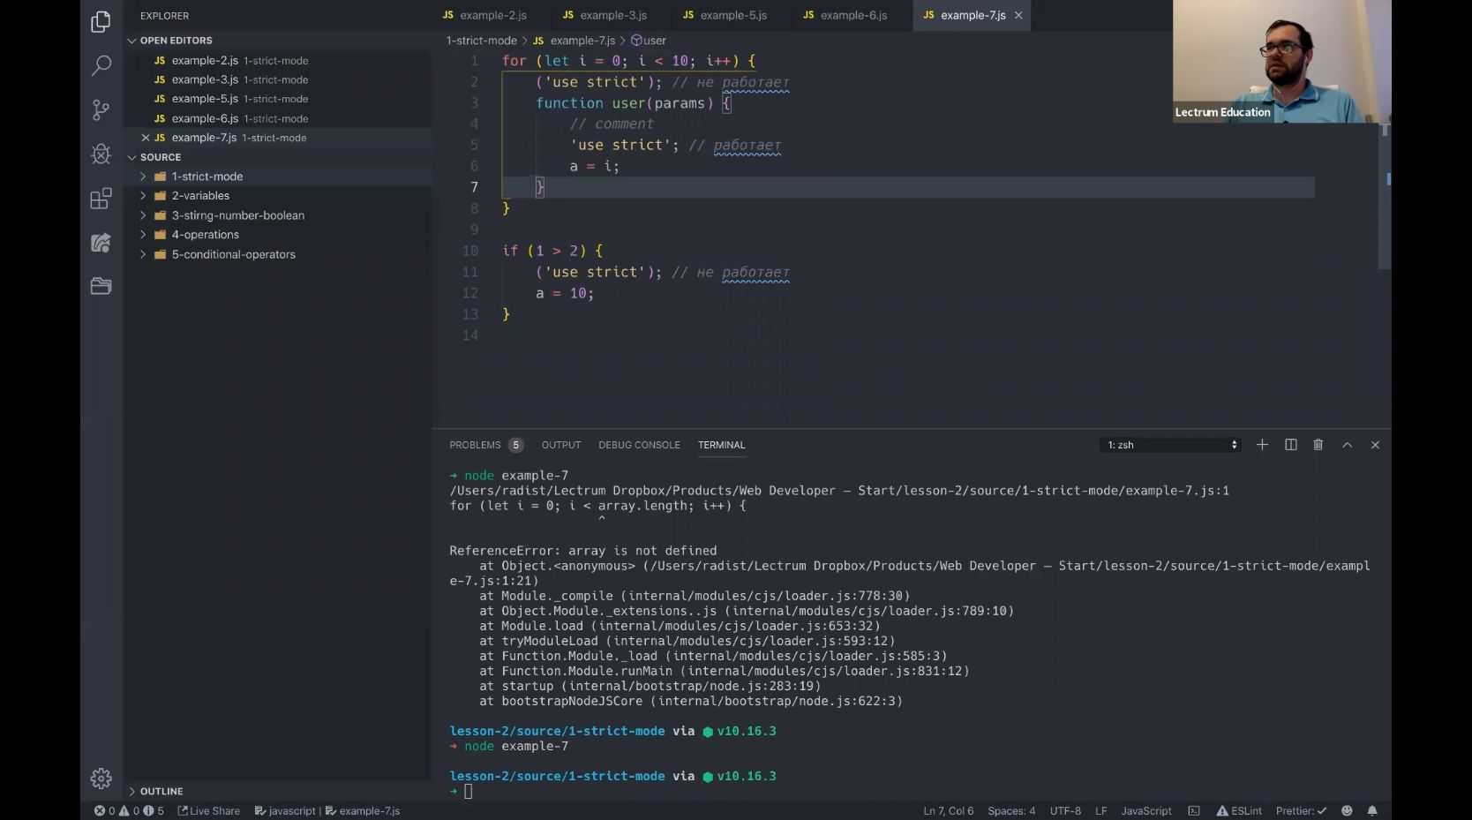Open the Output panel tab
The height and width of the screenshot is (820, 1472).
[561, 445]
